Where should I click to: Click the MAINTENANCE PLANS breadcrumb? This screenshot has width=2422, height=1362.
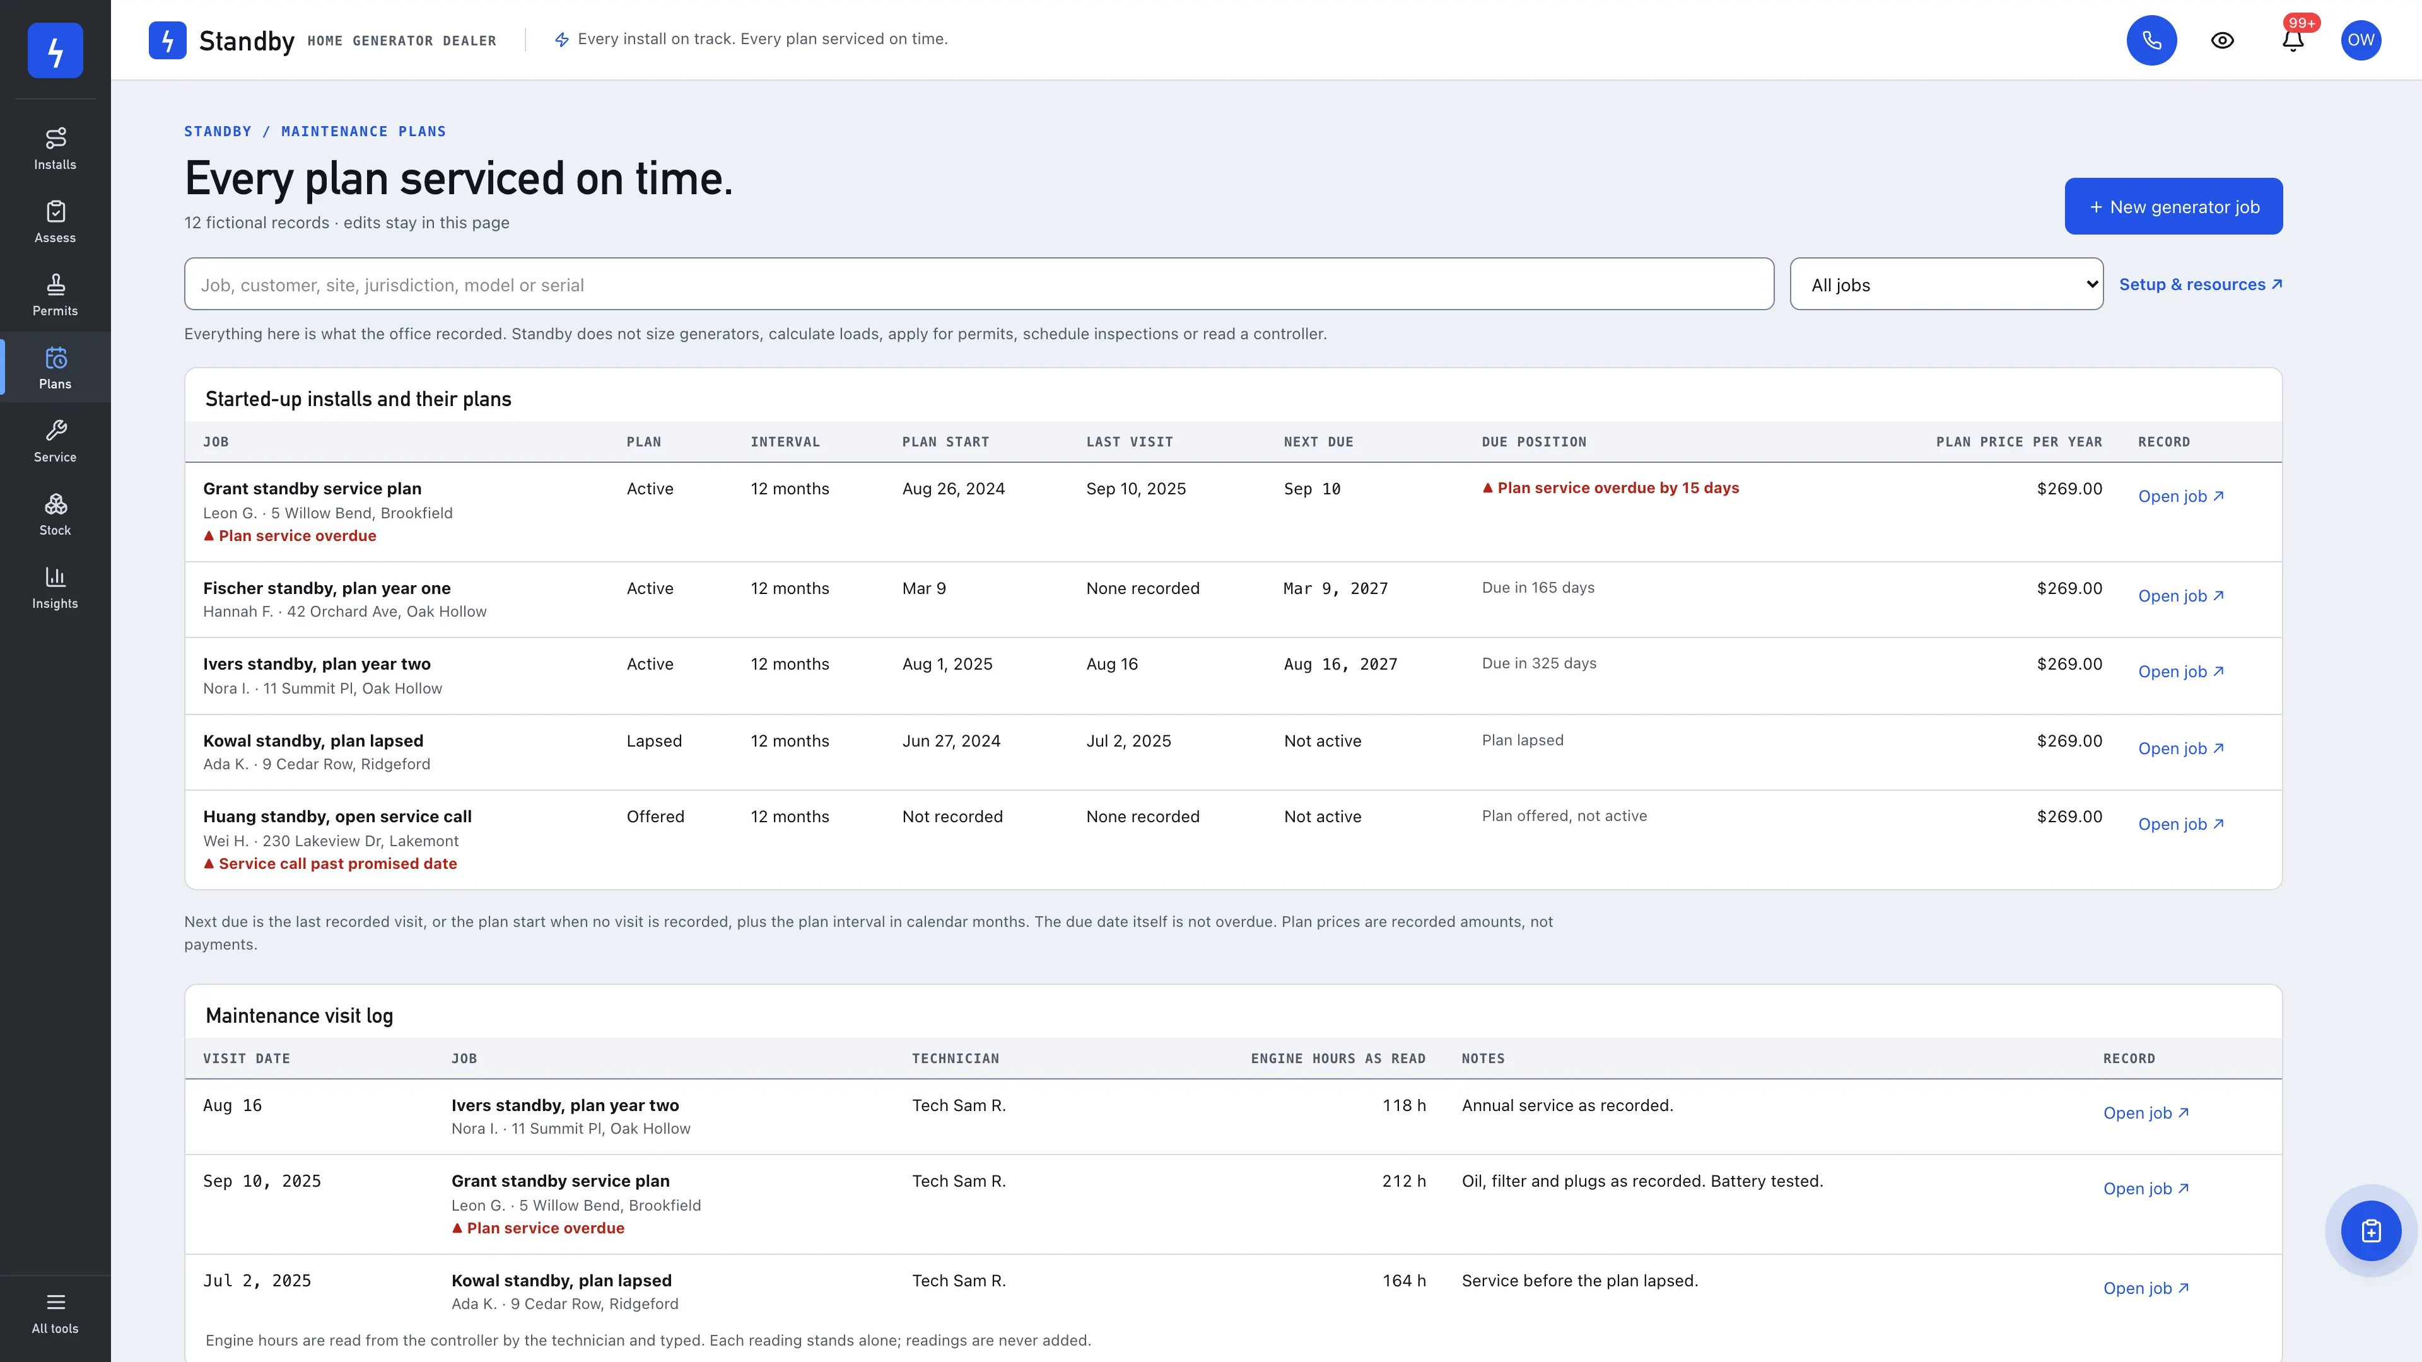(x=364, y=132)
